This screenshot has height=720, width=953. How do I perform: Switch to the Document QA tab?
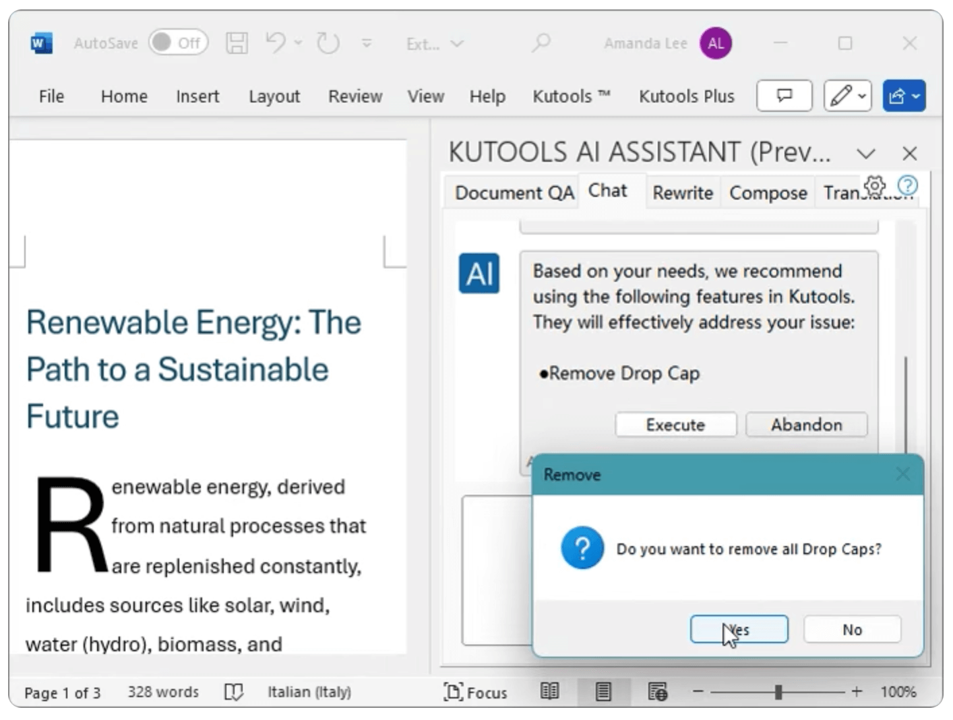[514, 193]
